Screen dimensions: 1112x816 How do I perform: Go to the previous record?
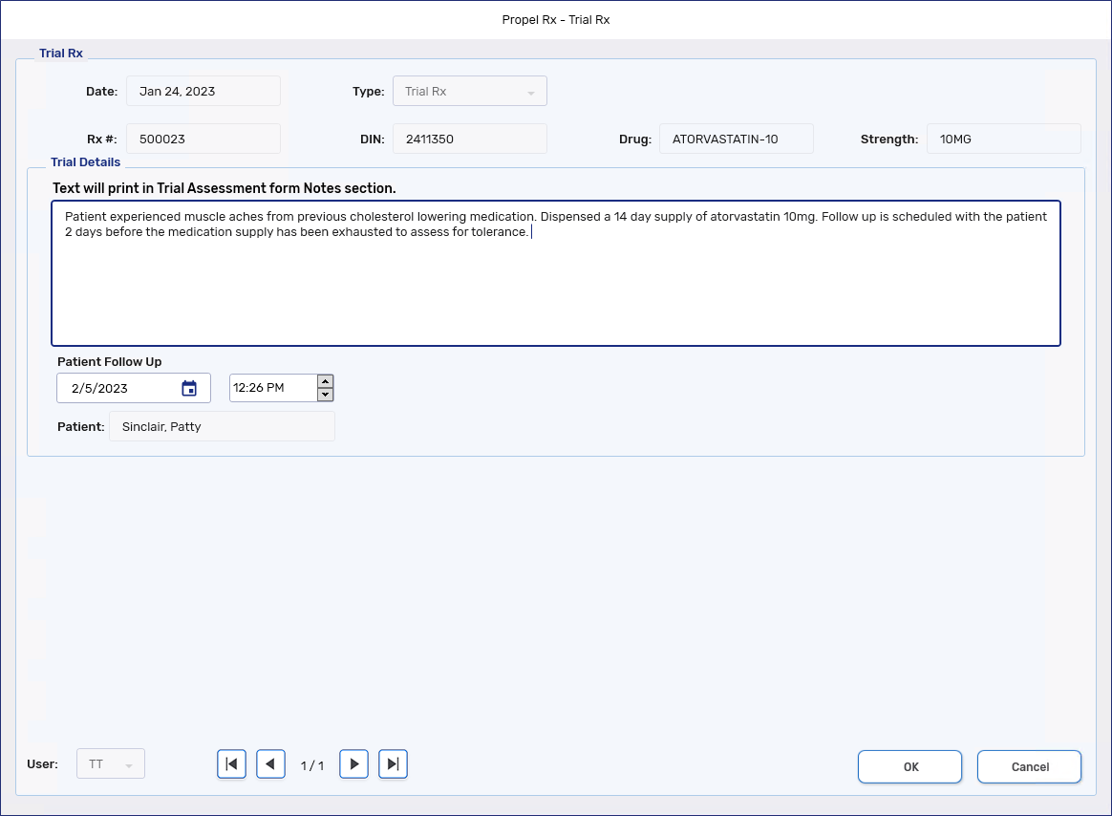270,764
